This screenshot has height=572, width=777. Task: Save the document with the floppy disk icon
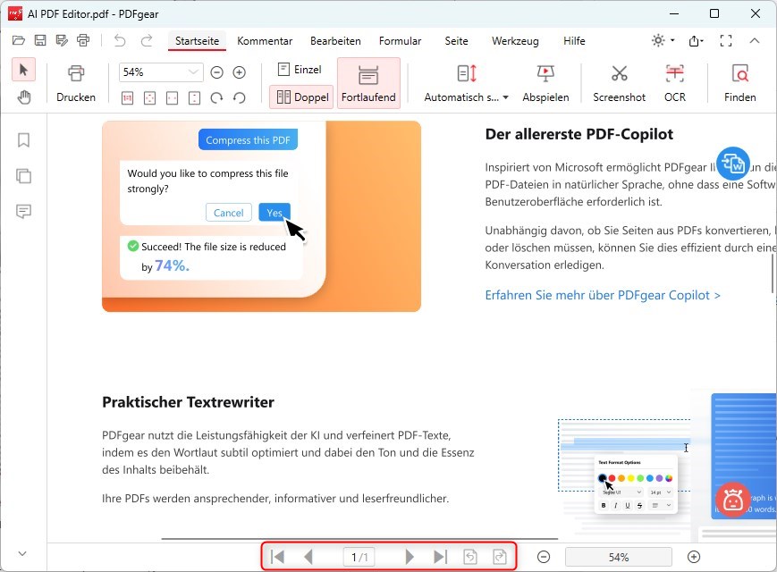(x=40, y=40)
